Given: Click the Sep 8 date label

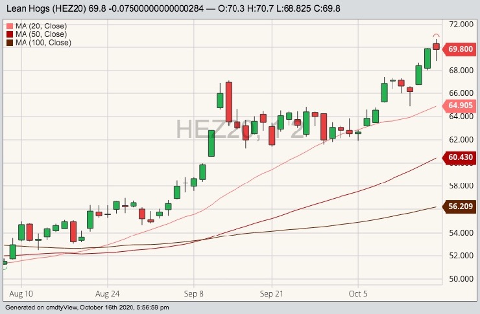Looking at the screenshot, I should pyautogui.click(x=193, y=294).
